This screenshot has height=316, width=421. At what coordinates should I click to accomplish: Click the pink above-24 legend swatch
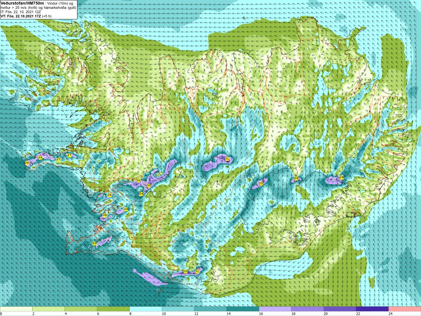tap(405, 309)
